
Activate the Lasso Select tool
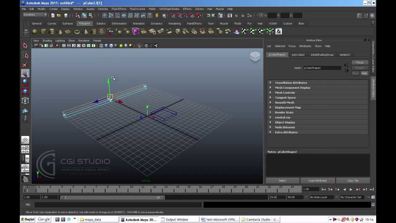pos(25,55)
